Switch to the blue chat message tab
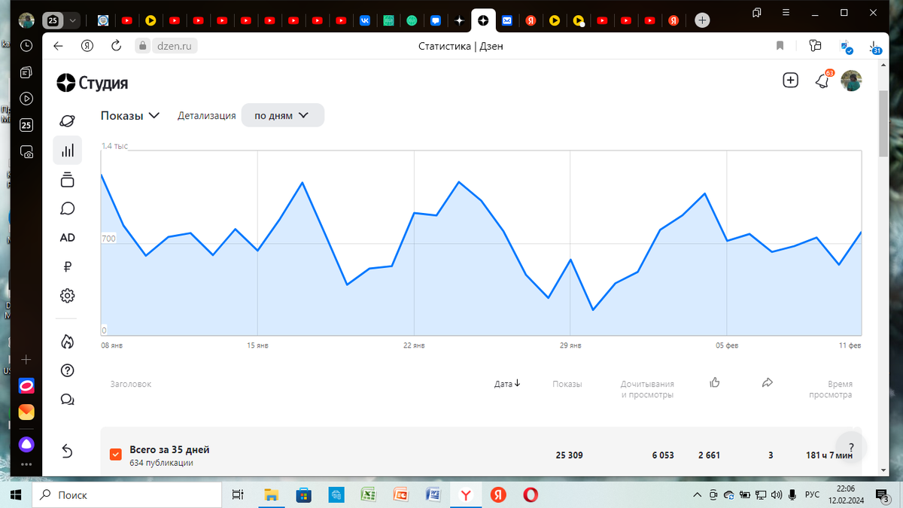The width and height of the screenshot is (903, 508). pos(435,21)
